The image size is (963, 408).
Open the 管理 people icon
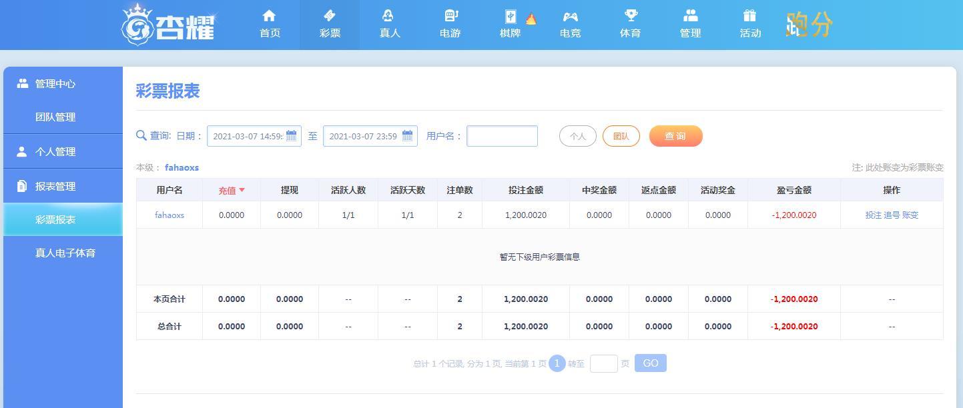pyautogui.click(x=690, y=15)
